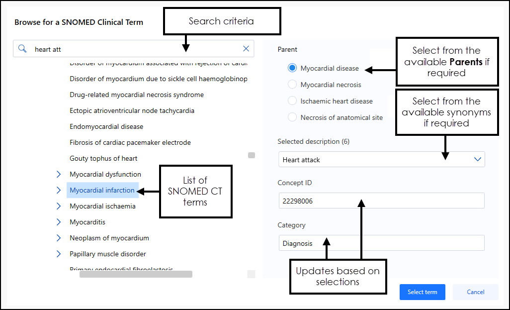510x310 pixels.
Task: Expand Neoplasm of myocardium chevron
Action: tap(59, 238)
